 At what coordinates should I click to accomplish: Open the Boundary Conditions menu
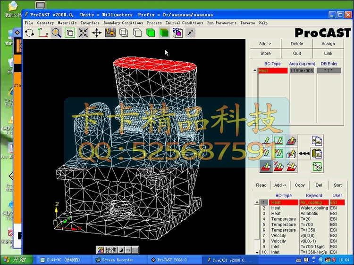[123, 23]
